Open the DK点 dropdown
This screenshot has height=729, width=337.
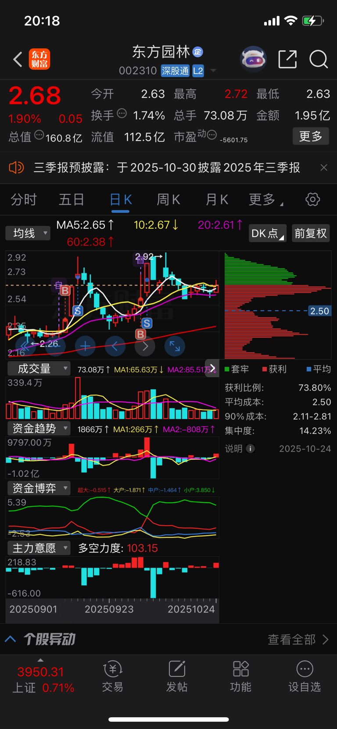[x=267, y=233]
